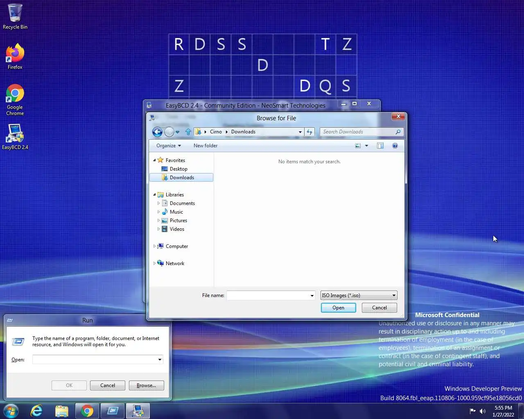
Task: Expand the Documents library
Action: (x=158, y=203)
